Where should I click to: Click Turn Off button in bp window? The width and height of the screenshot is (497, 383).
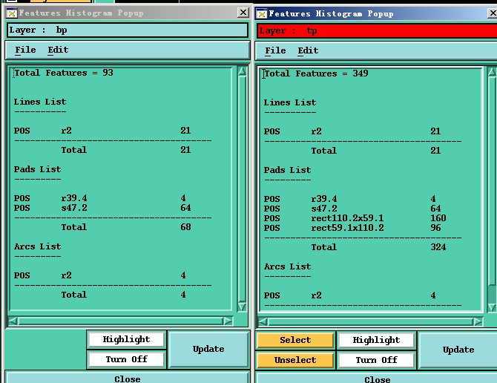(126, 359)
